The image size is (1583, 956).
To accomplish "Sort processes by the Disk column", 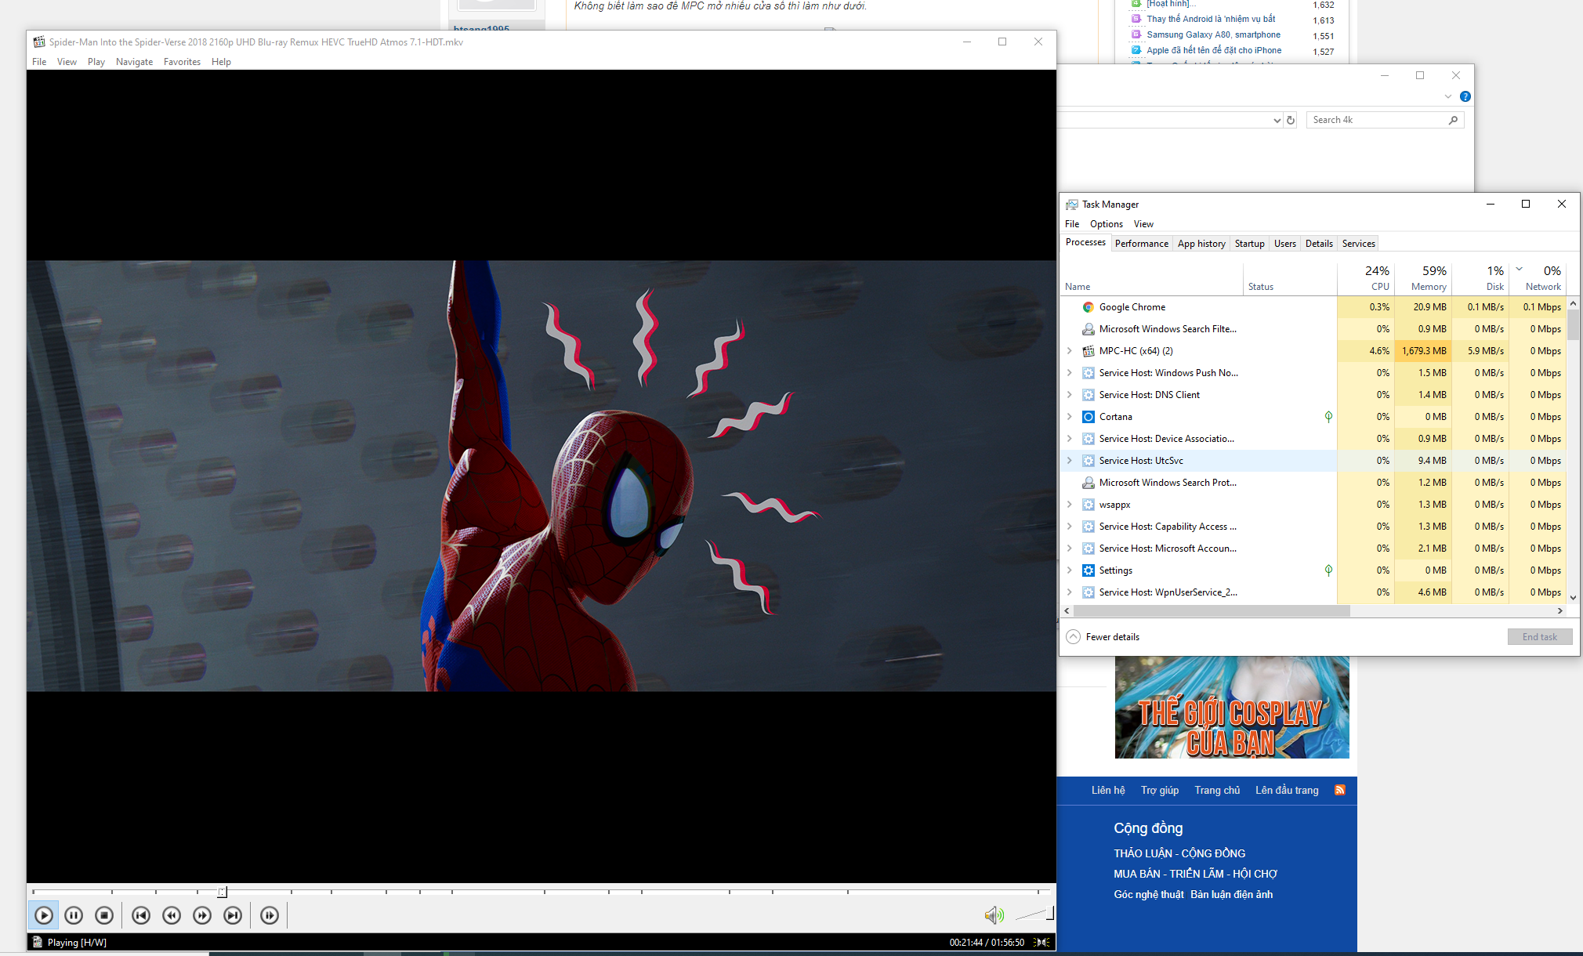I will pyautogui.click(x=1481, y=278).
